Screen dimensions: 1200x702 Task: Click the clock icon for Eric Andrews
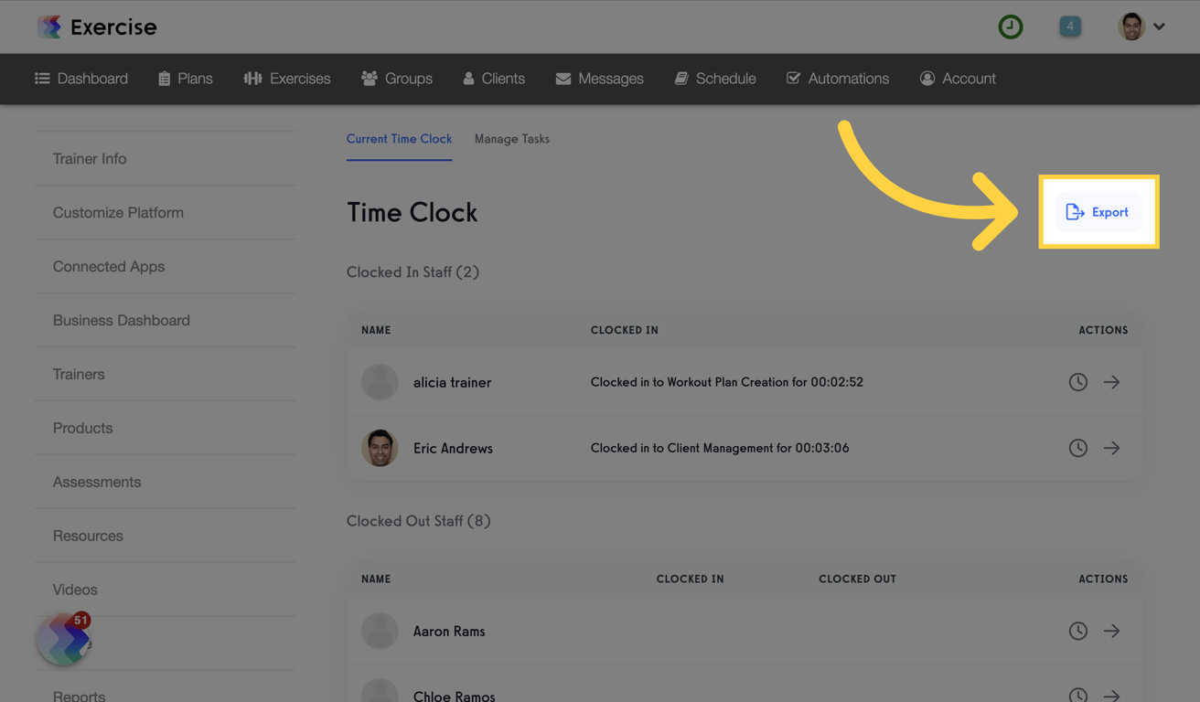(1078, 448)
